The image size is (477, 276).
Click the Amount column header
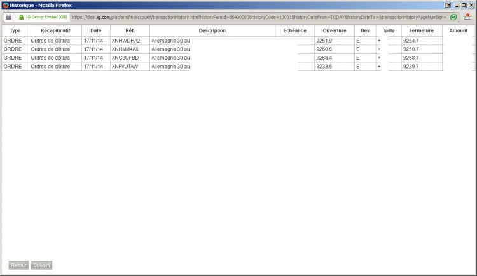[458, 30]
